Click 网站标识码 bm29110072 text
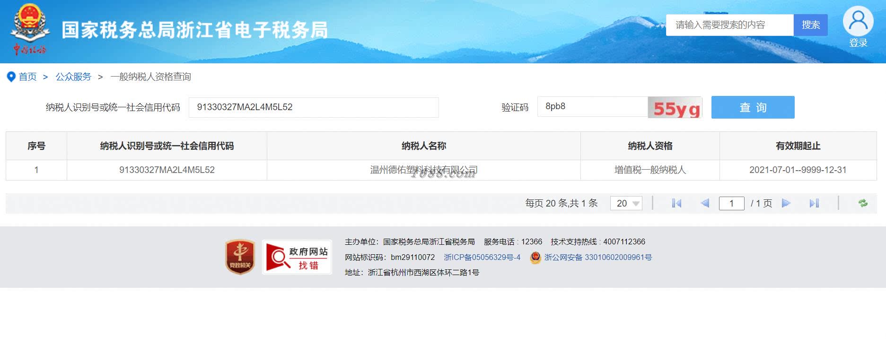The height and width of the screenshot is (345, 886). click(390, 257)
